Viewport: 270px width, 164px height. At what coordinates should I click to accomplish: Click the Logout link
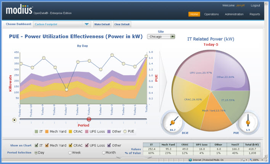pos(255,5)
